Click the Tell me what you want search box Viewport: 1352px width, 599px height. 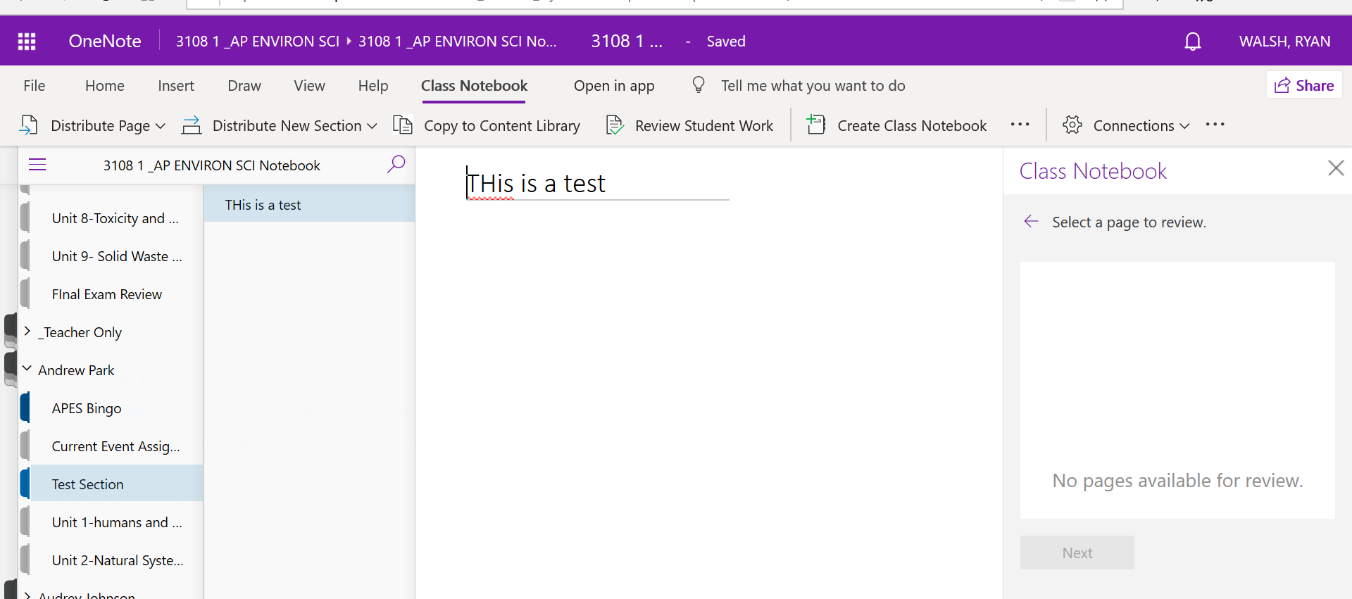click(813, 86)
